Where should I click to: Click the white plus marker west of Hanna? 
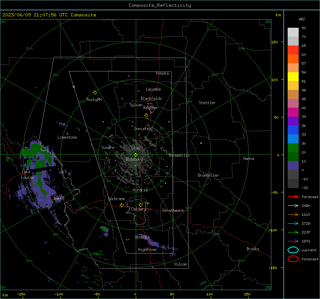[x=201, y=143]
